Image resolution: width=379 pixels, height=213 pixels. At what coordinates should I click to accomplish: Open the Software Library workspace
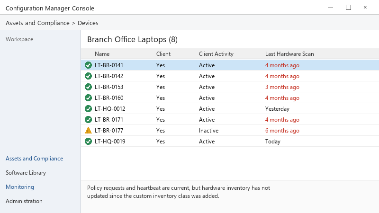point(26,173)
